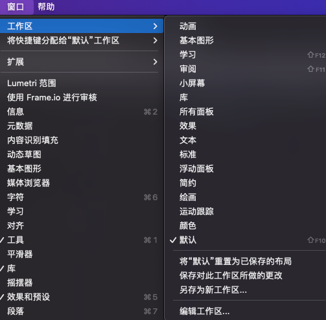Switch to the 文本 workspace

[246, 140]
